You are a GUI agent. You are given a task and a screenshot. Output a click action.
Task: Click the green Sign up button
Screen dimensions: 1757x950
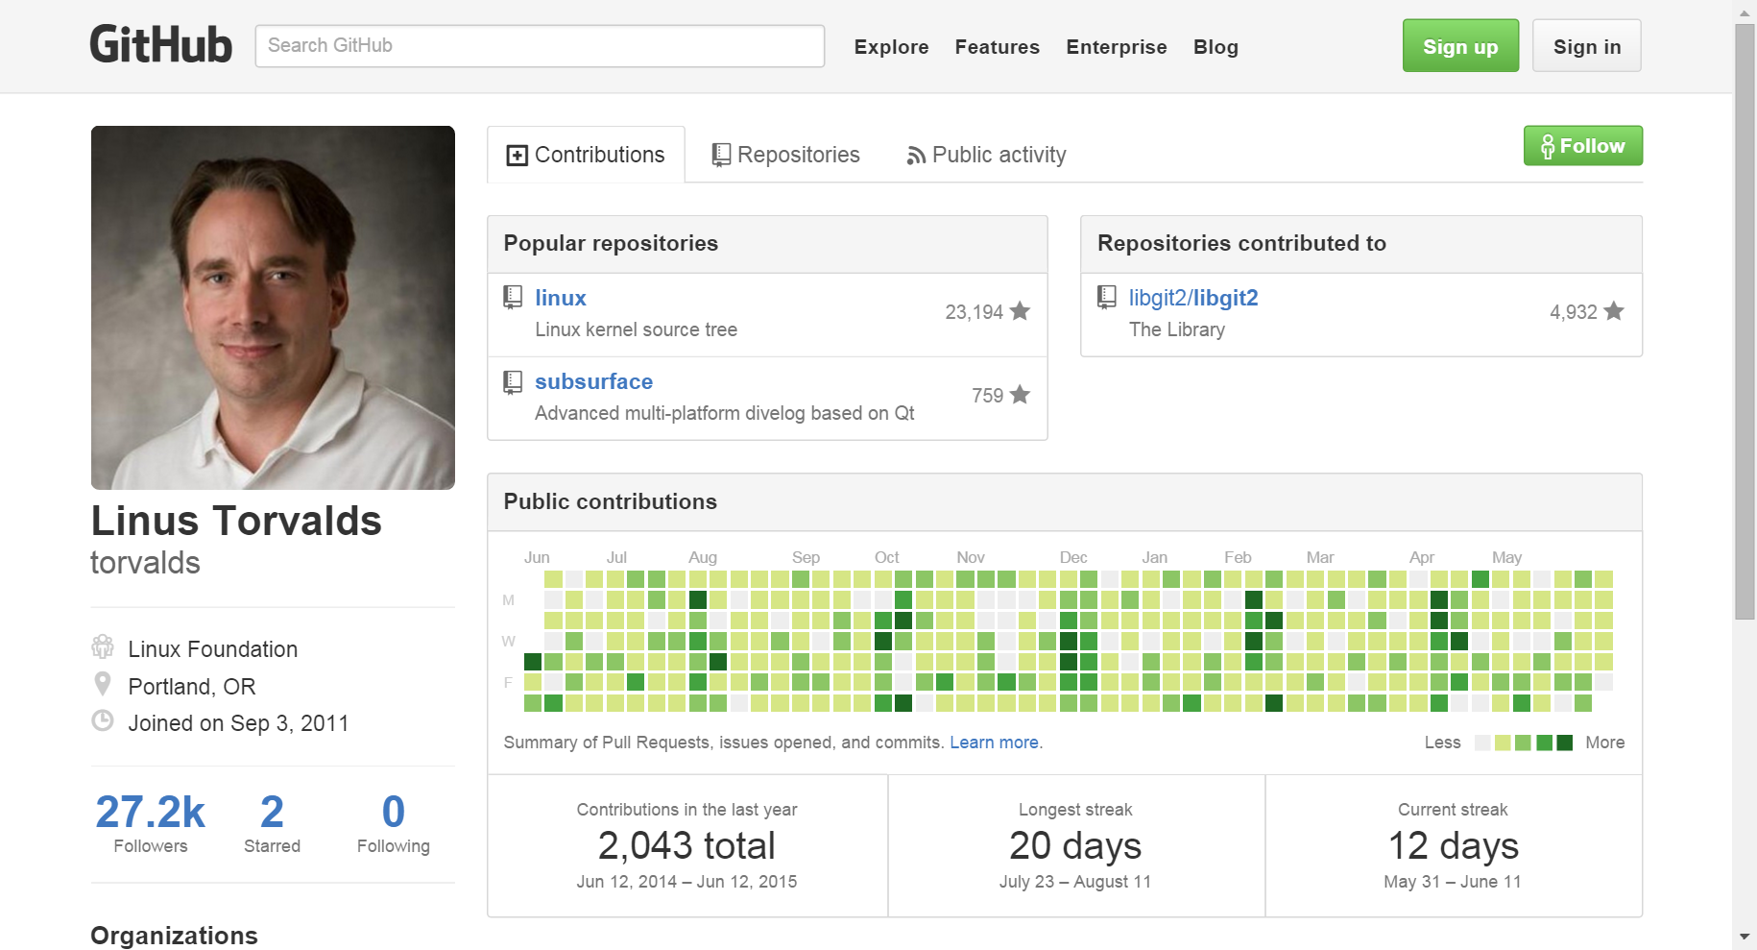click(1460, 46)
